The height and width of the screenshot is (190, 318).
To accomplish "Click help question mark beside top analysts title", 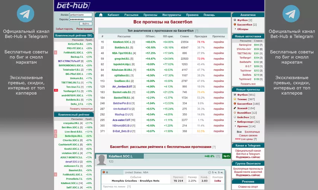I will click(197, 31).
